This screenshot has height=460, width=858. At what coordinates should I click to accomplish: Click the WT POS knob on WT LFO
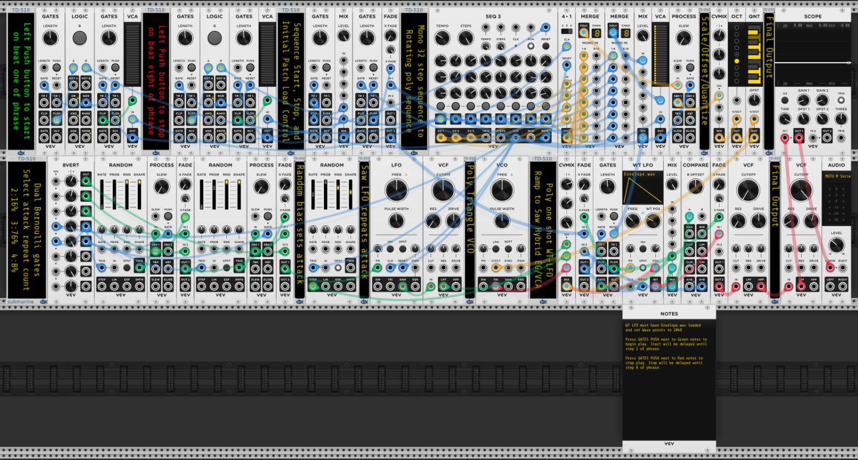(x=653, y=221)
